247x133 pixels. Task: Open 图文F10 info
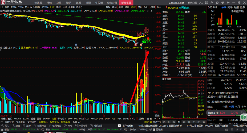coord(148,122)
